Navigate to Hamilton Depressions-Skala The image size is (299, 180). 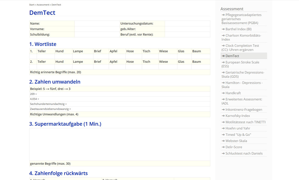pos(242,85)
